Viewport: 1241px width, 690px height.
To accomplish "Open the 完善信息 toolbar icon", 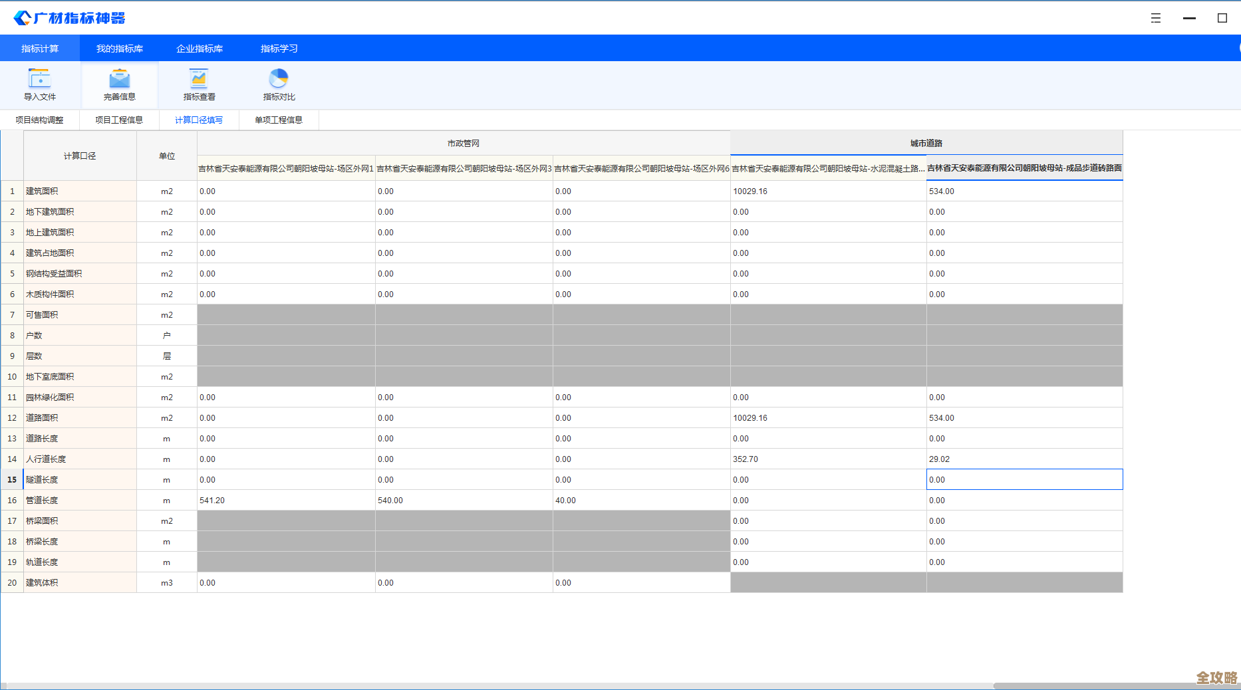I will coord(120,79).
